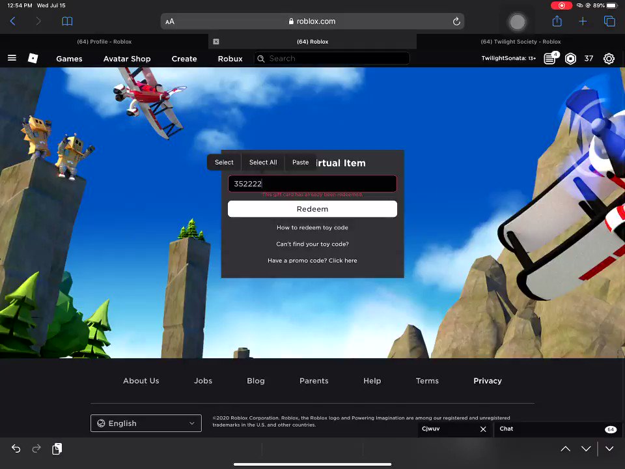This screenshot has width=625, height=469.
Task: Tap the keyboard bar redo arrow
Action: click(36, 449)
